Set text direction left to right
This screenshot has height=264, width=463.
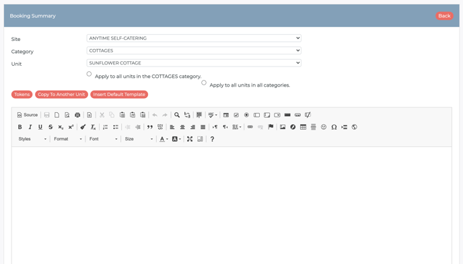pyautogui.click(x=215, y=127)
